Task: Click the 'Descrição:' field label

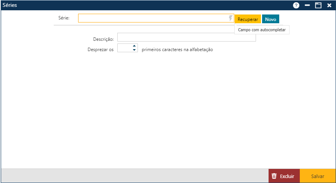Action: click(x=103, y=39)
